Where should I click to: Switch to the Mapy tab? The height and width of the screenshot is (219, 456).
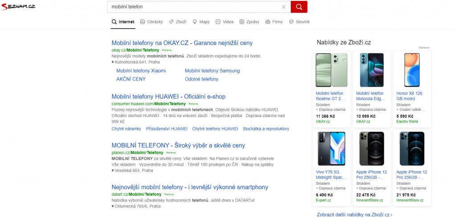201,22
